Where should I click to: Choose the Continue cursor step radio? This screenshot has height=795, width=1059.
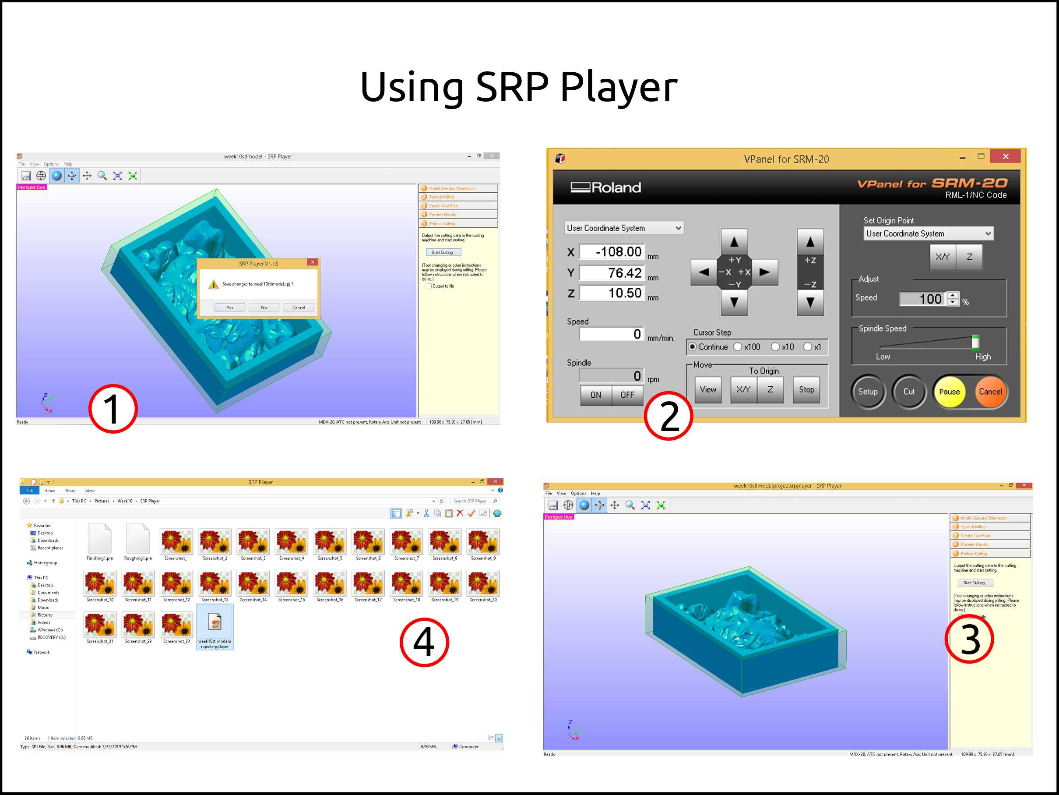click(693, 347)
